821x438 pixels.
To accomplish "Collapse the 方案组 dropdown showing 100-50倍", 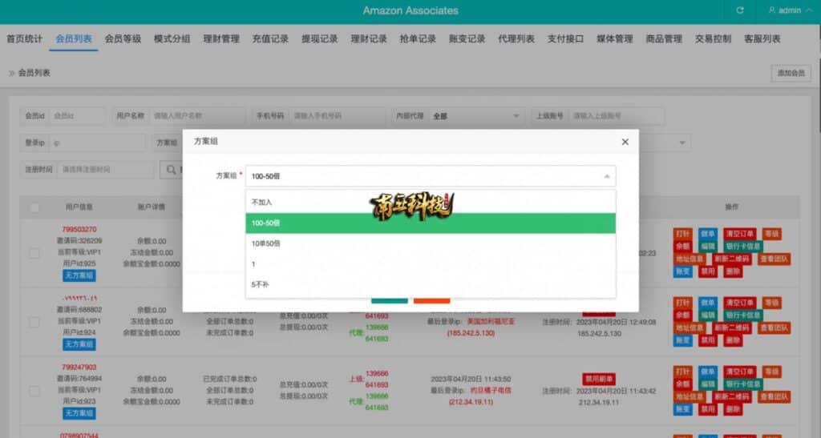I will click(606, 176).
